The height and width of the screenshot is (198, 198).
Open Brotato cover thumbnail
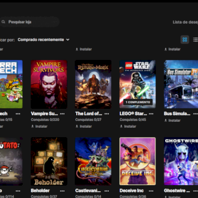point(11,161)
